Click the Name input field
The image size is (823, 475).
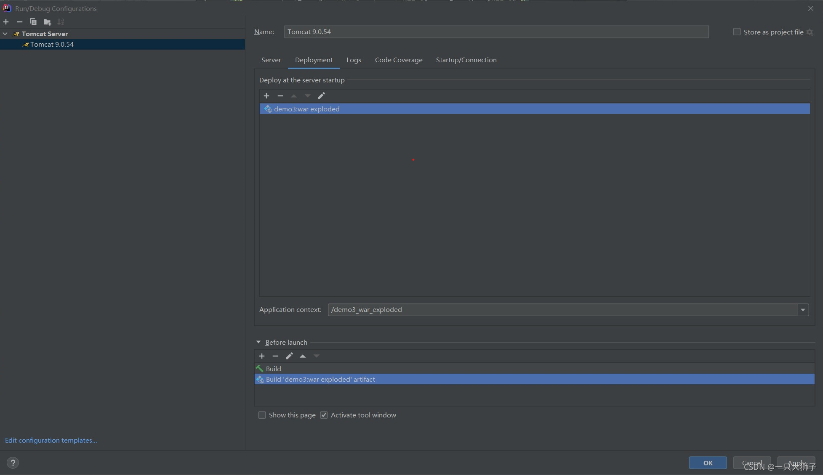click(x=496, y=32)
